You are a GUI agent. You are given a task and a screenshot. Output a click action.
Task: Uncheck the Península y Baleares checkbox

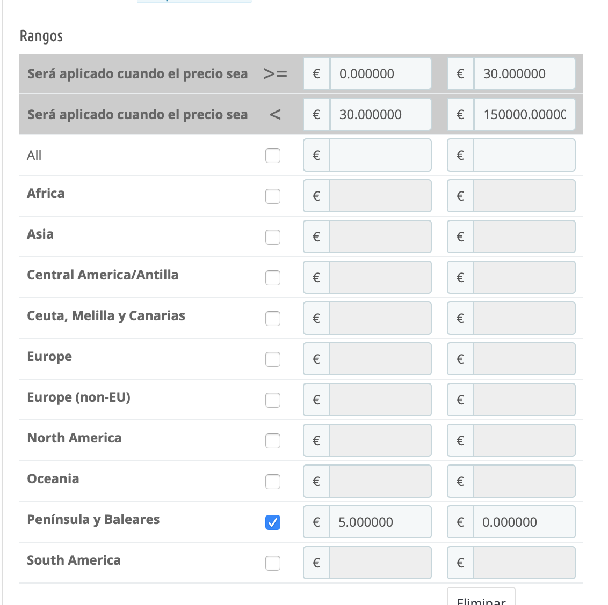(x=273, y=522)
